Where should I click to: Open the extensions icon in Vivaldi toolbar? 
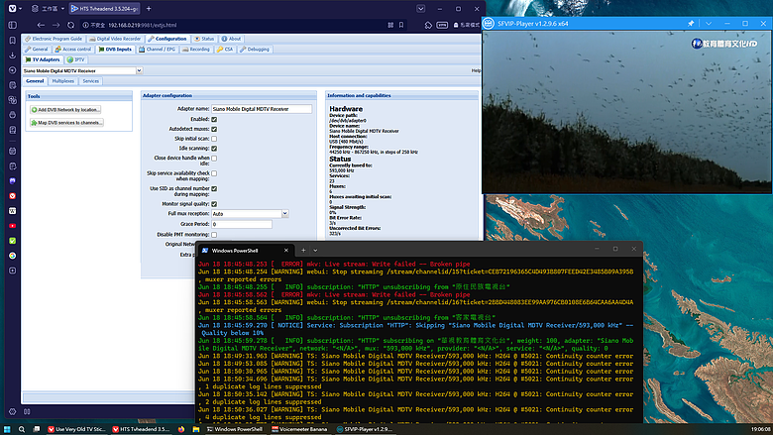click(x=428, y=25)
